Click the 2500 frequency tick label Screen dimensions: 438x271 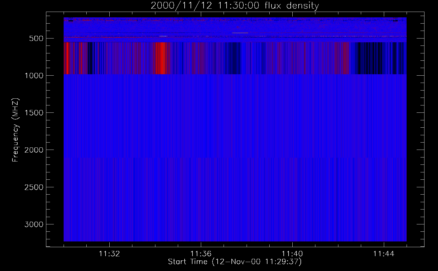(34, 187)
